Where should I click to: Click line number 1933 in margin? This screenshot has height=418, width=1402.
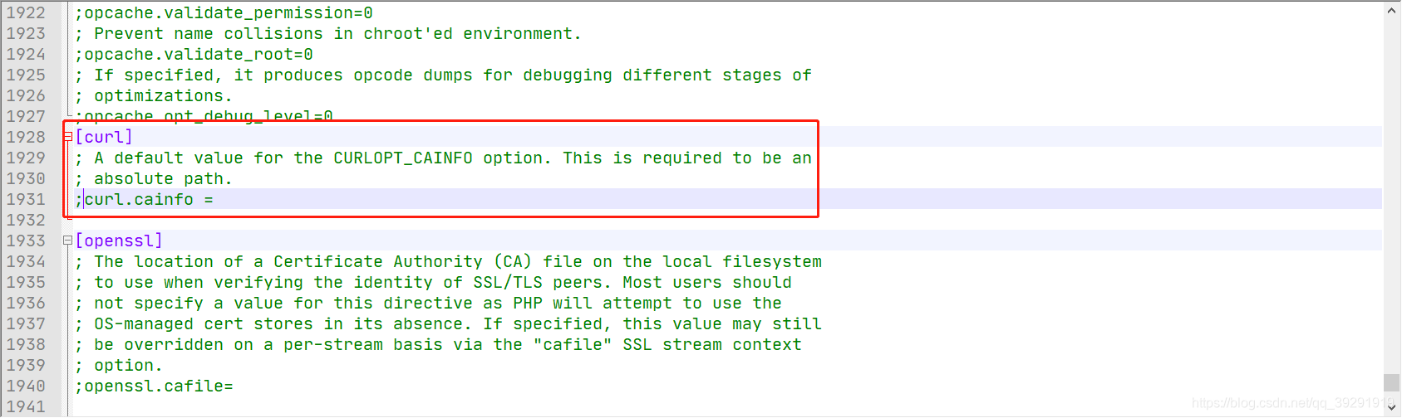[x=27, y=241]
